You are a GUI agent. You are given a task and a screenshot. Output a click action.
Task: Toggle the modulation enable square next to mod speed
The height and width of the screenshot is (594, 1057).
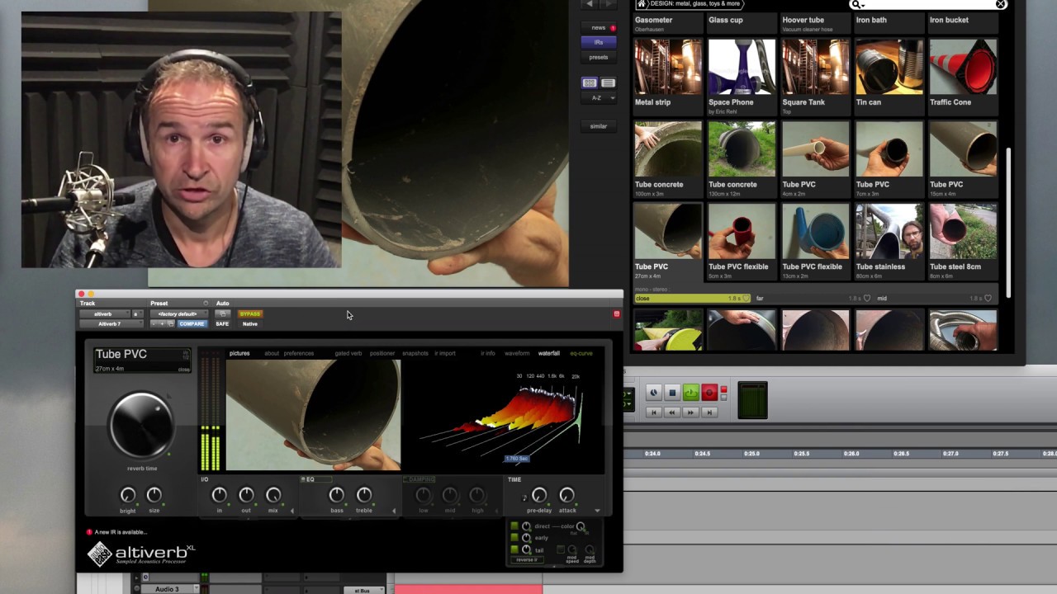coord(560,549)
